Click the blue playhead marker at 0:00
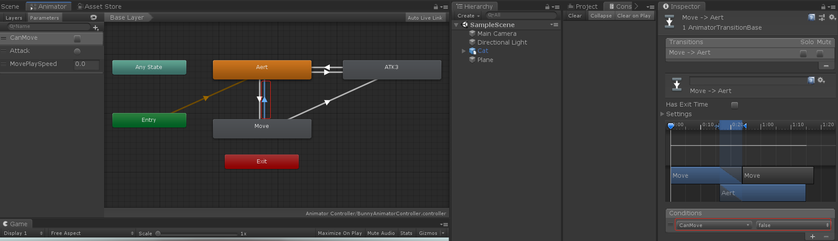838x241 pixels. pyautogui.click(x=670, y=126)
